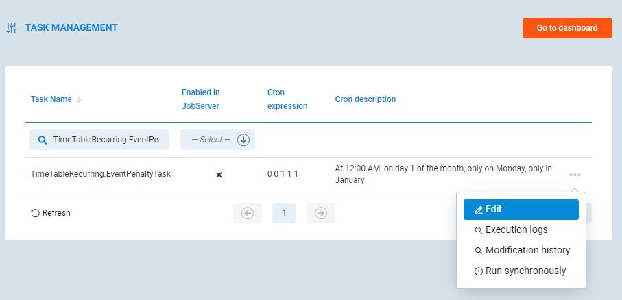Click the Refresh link
This screenshot has height=300, width=622.
click(56, 213)
